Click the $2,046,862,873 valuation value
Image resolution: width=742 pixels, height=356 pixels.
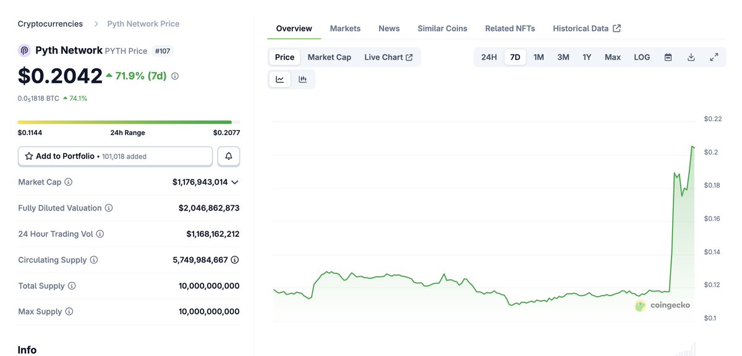click(x=209, y=208)
